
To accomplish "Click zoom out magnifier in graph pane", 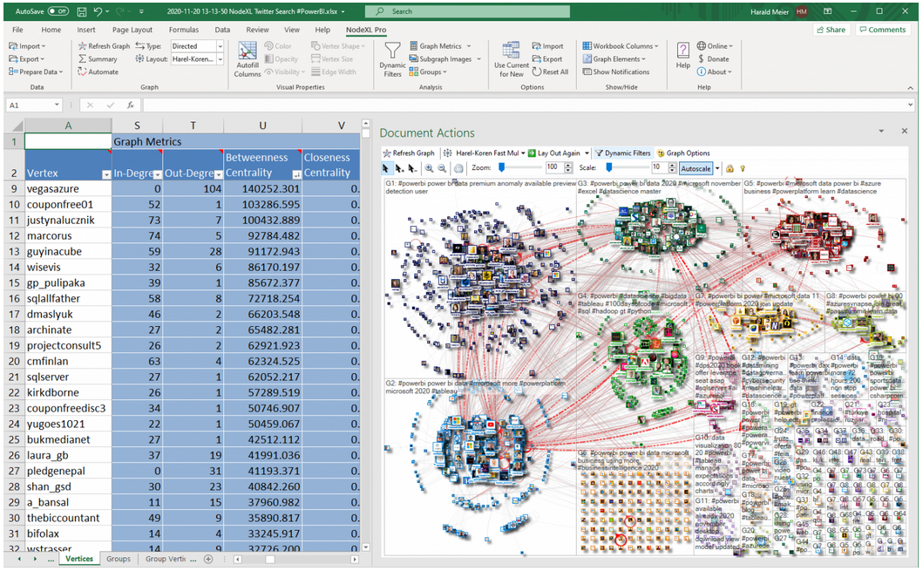I will point(443,167).
